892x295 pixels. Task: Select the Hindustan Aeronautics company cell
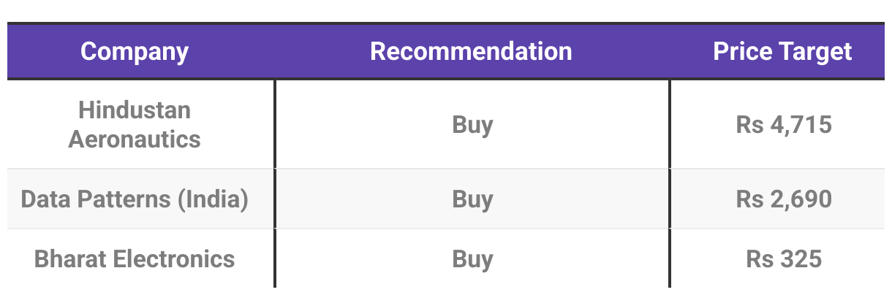[x=135, y=125]
